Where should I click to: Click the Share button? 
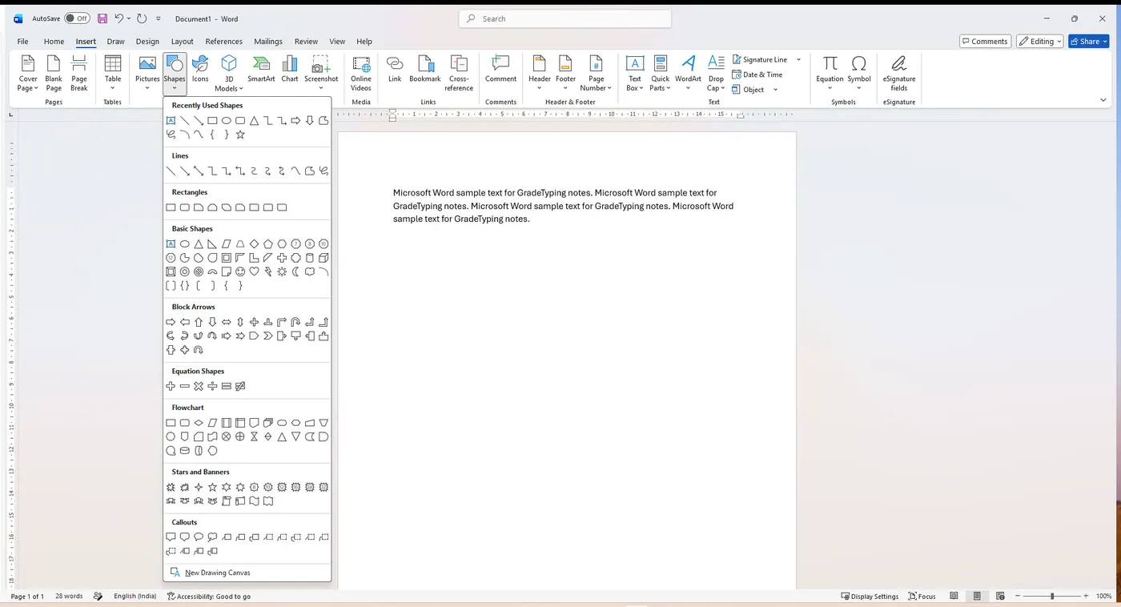[1089, 42]
